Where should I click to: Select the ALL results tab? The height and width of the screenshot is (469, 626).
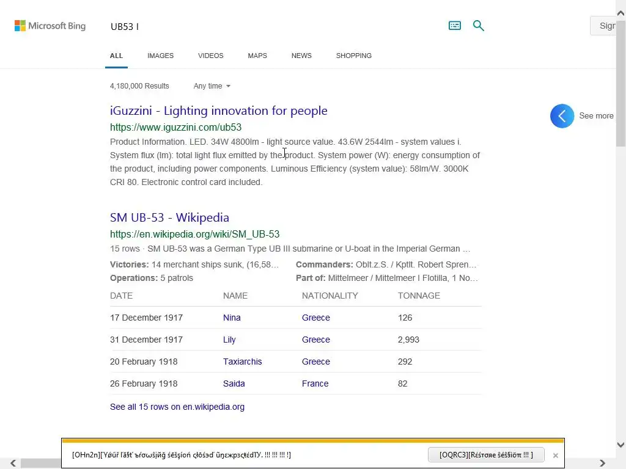click(x=116, y=56)
